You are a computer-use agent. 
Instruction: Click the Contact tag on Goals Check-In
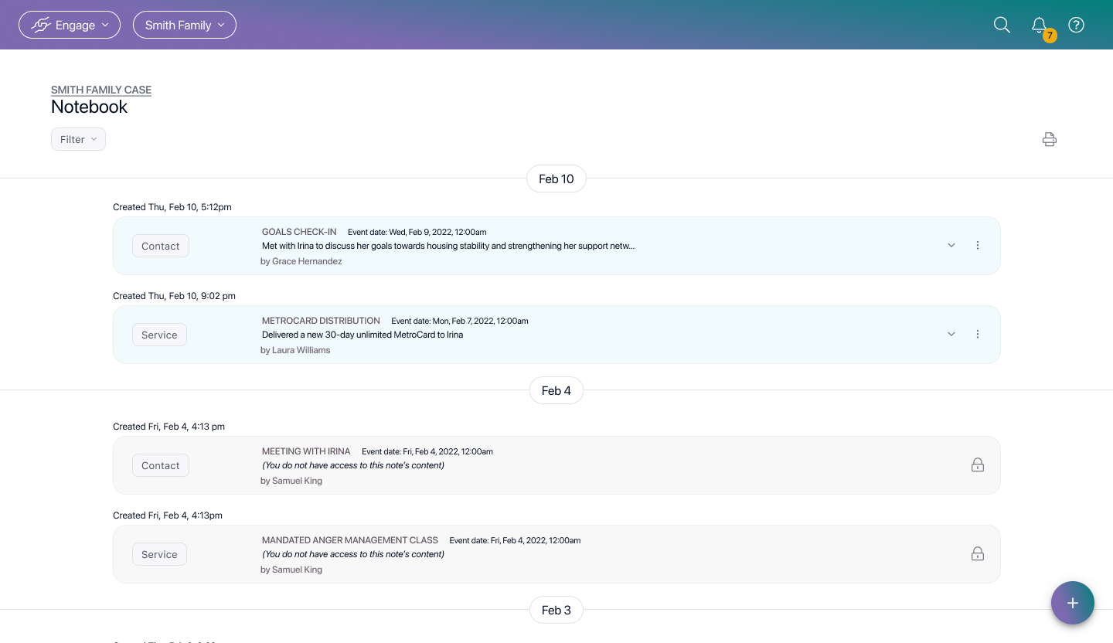161,246
